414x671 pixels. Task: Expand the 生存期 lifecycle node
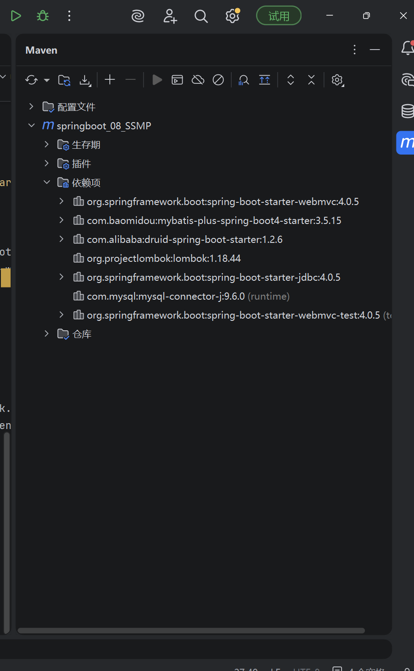click(x=46, y=144)
